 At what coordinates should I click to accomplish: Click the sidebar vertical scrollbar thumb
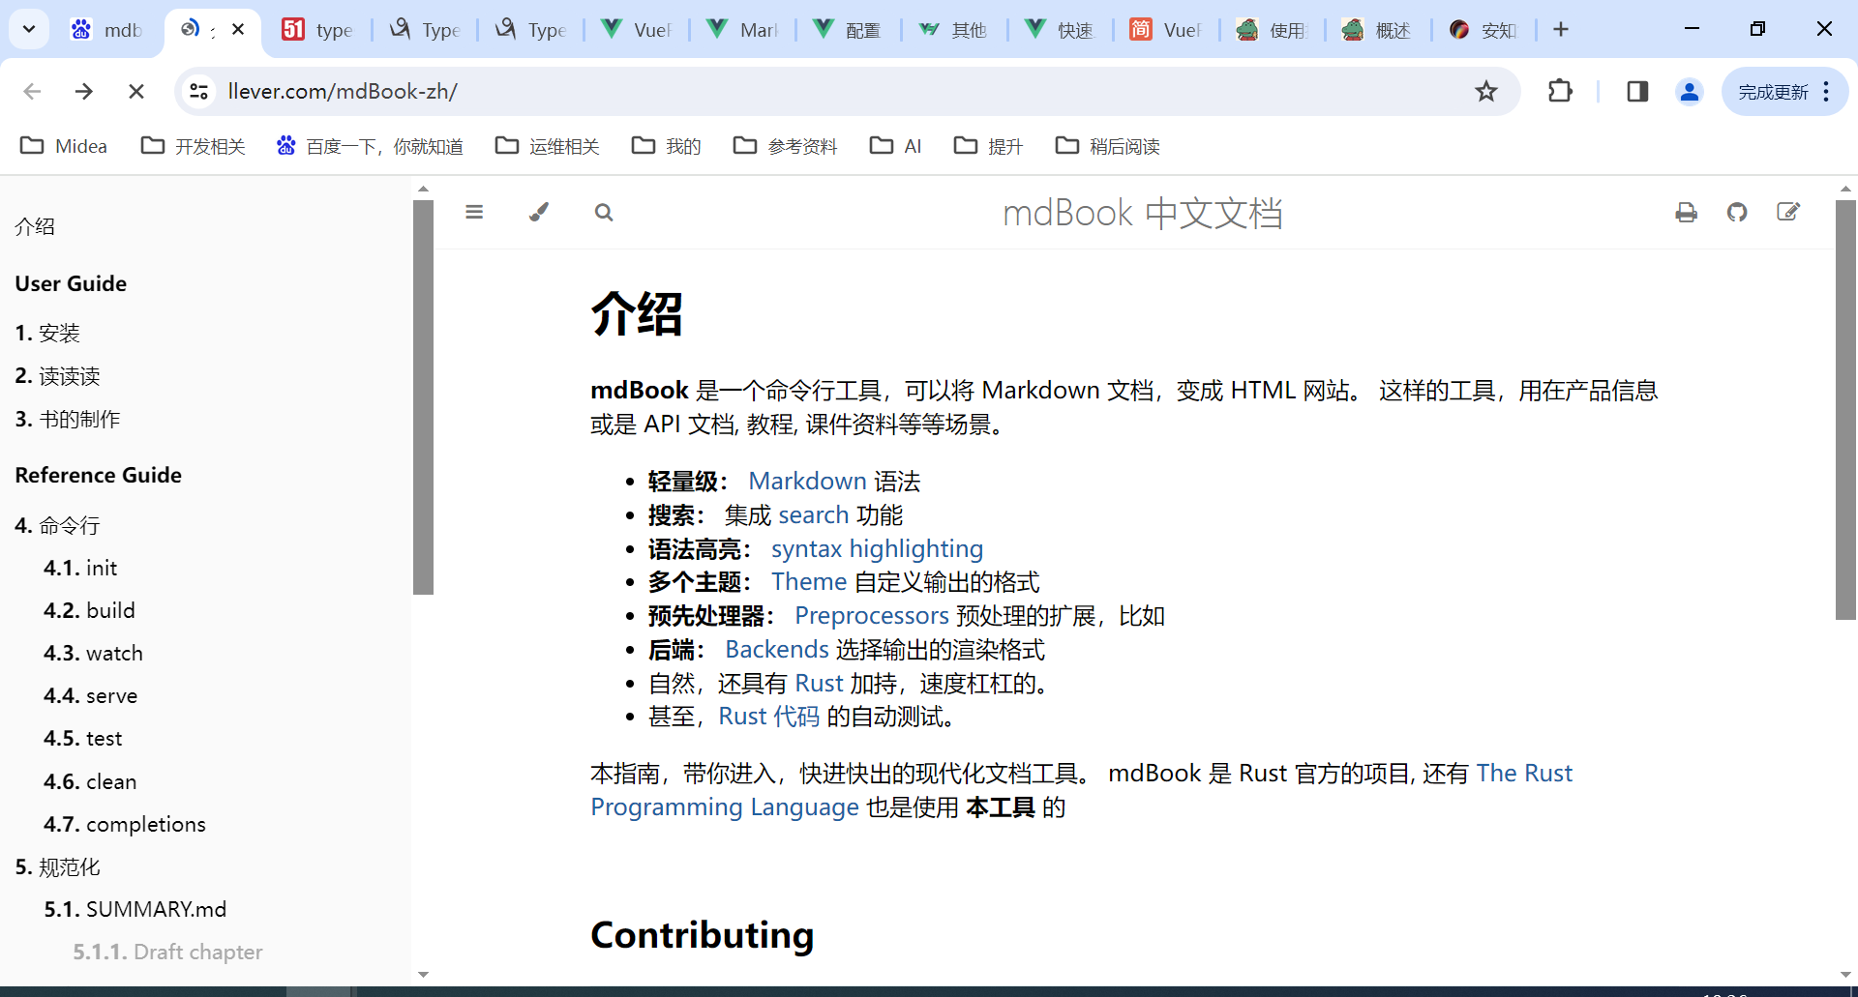point(423,396)
